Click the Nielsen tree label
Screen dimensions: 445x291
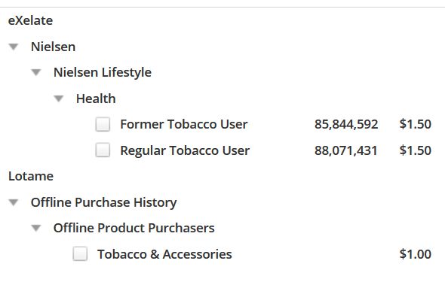point(53,47)
